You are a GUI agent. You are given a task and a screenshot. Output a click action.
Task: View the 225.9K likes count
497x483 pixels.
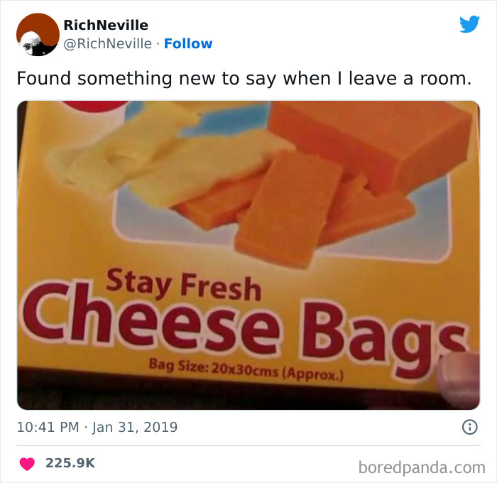[70, 463]
